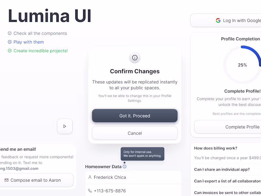Click the phone icon beside +113-675-8876
Viewport: 261px width, 196px height.
point(90,191)
